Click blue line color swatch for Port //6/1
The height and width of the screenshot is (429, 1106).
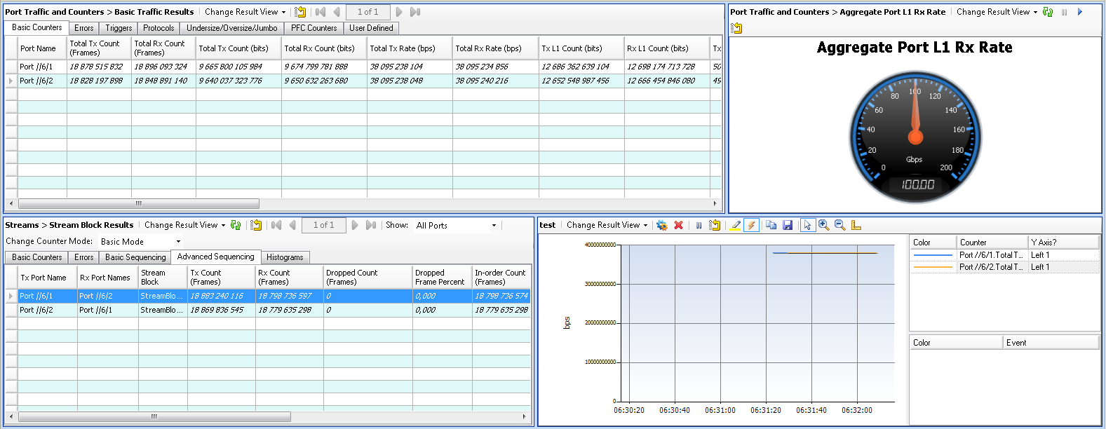click(x=933, y=255)
